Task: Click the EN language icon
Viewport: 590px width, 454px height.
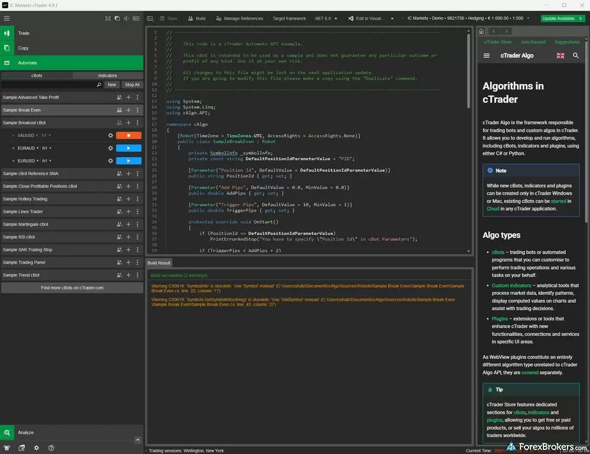Action: [x=136, y=18]
